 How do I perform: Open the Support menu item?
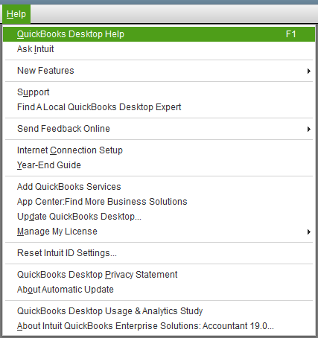click(159, 92)
